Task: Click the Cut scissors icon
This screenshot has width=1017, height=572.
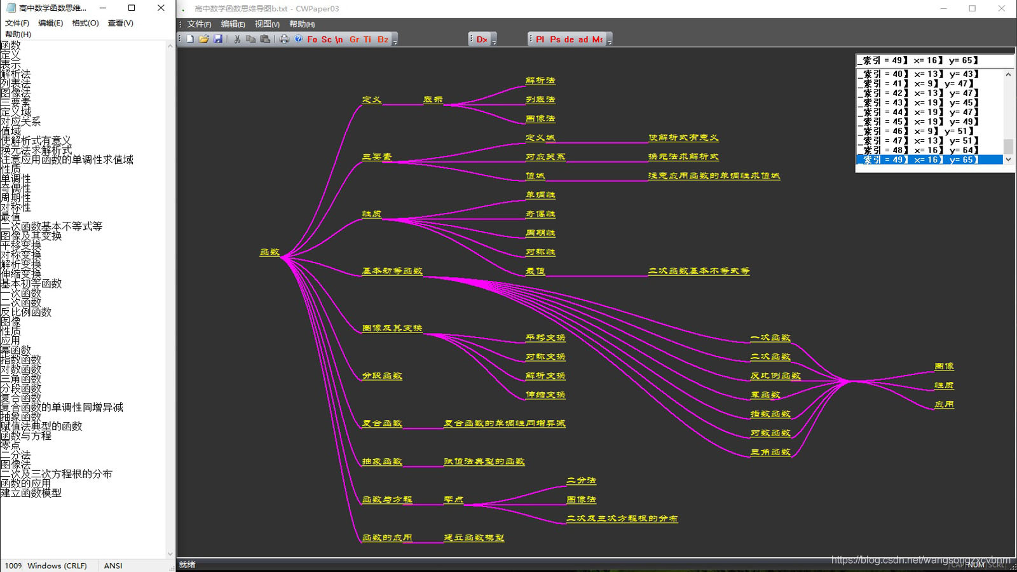Action: coord(237,39)
